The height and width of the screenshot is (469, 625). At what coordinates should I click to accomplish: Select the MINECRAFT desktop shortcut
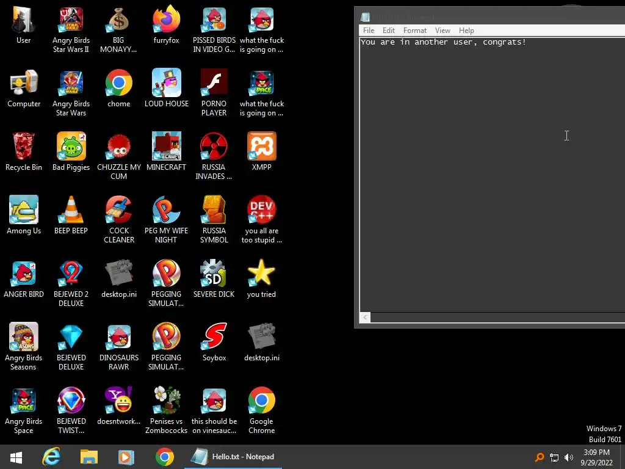[166, 152]
